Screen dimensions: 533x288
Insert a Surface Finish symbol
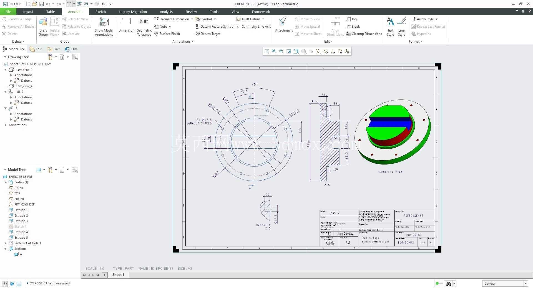click(x=167, y=34)
